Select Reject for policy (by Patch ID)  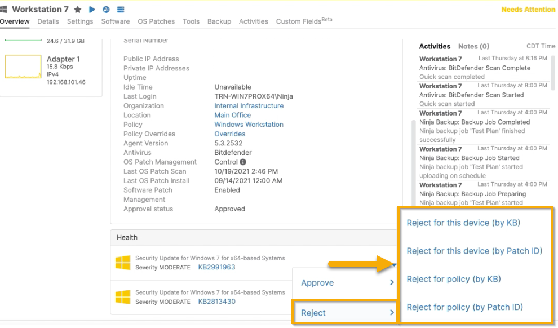coord(464,307)
